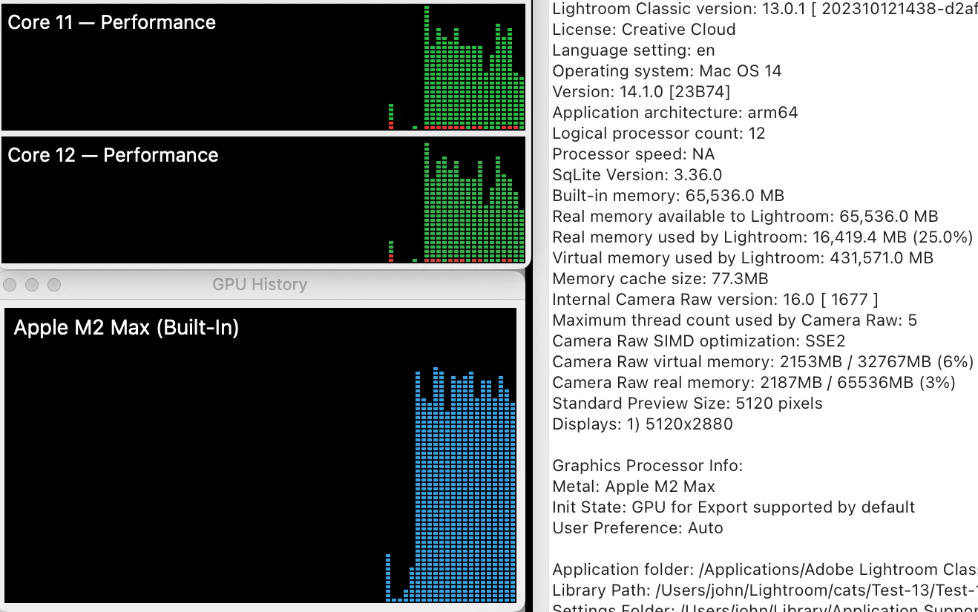Select the Logical processor count: 12 line
978x612 pixels.
coord(659,134)
